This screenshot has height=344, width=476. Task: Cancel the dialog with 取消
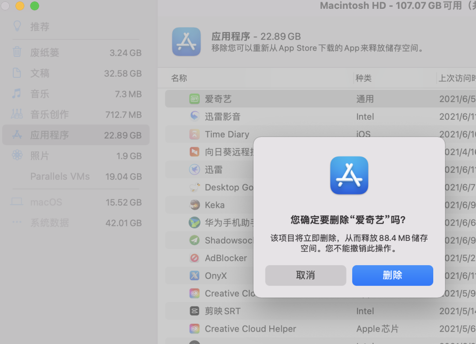coord(306,275)
